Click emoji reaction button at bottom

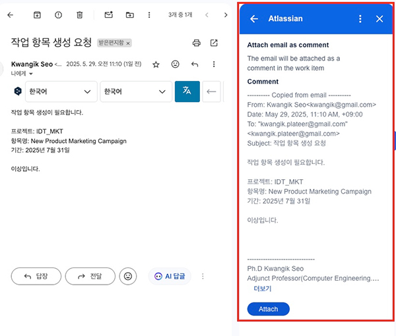[128, 276]
